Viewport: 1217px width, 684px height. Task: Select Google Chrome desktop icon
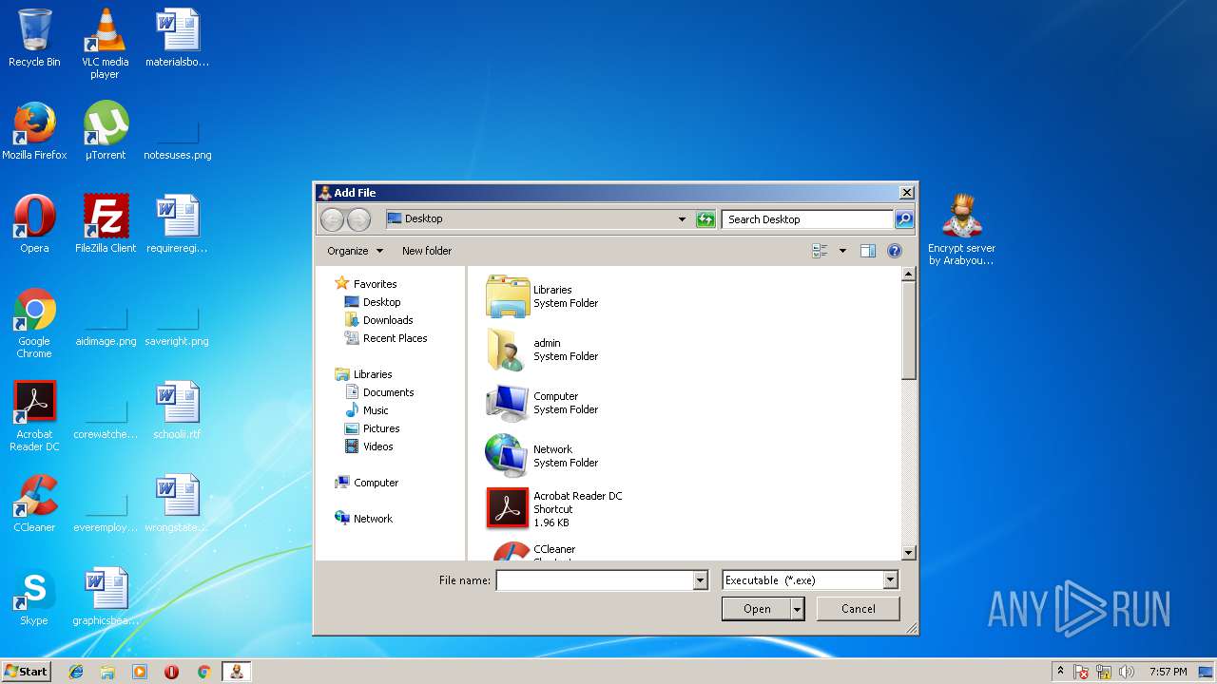(34, 323)
